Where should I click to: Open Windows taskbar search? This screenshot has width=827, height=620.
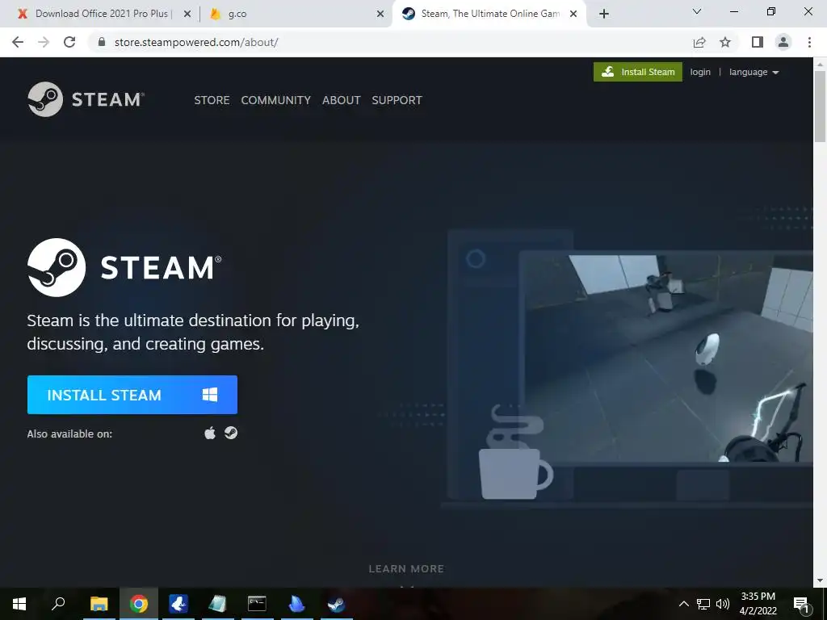coord(58,604)
